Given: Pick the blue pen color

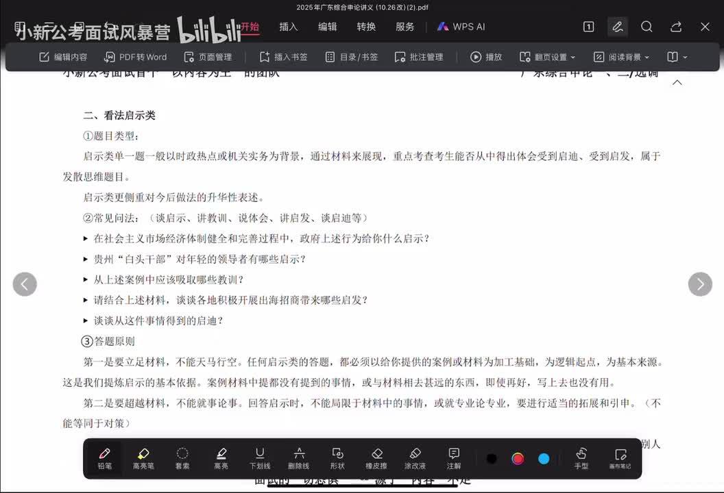Looking at the screenshot, I should point(544,458).
